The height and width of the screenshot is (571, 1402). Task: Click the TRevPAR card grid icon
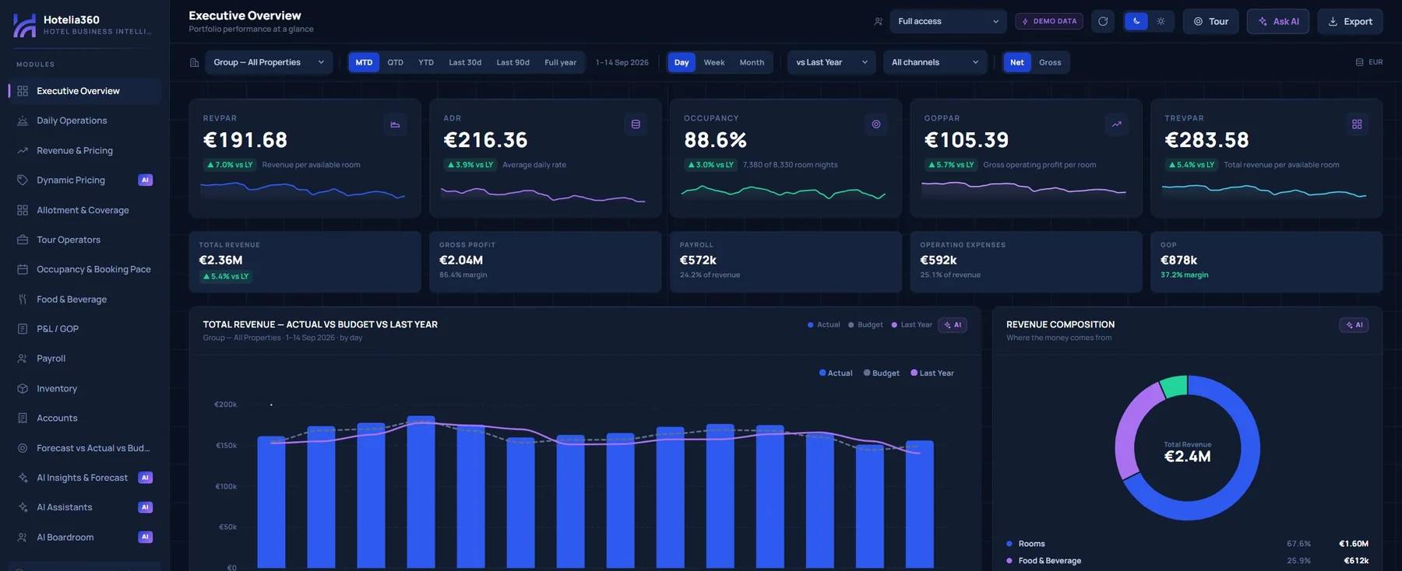coord(1357,124)
